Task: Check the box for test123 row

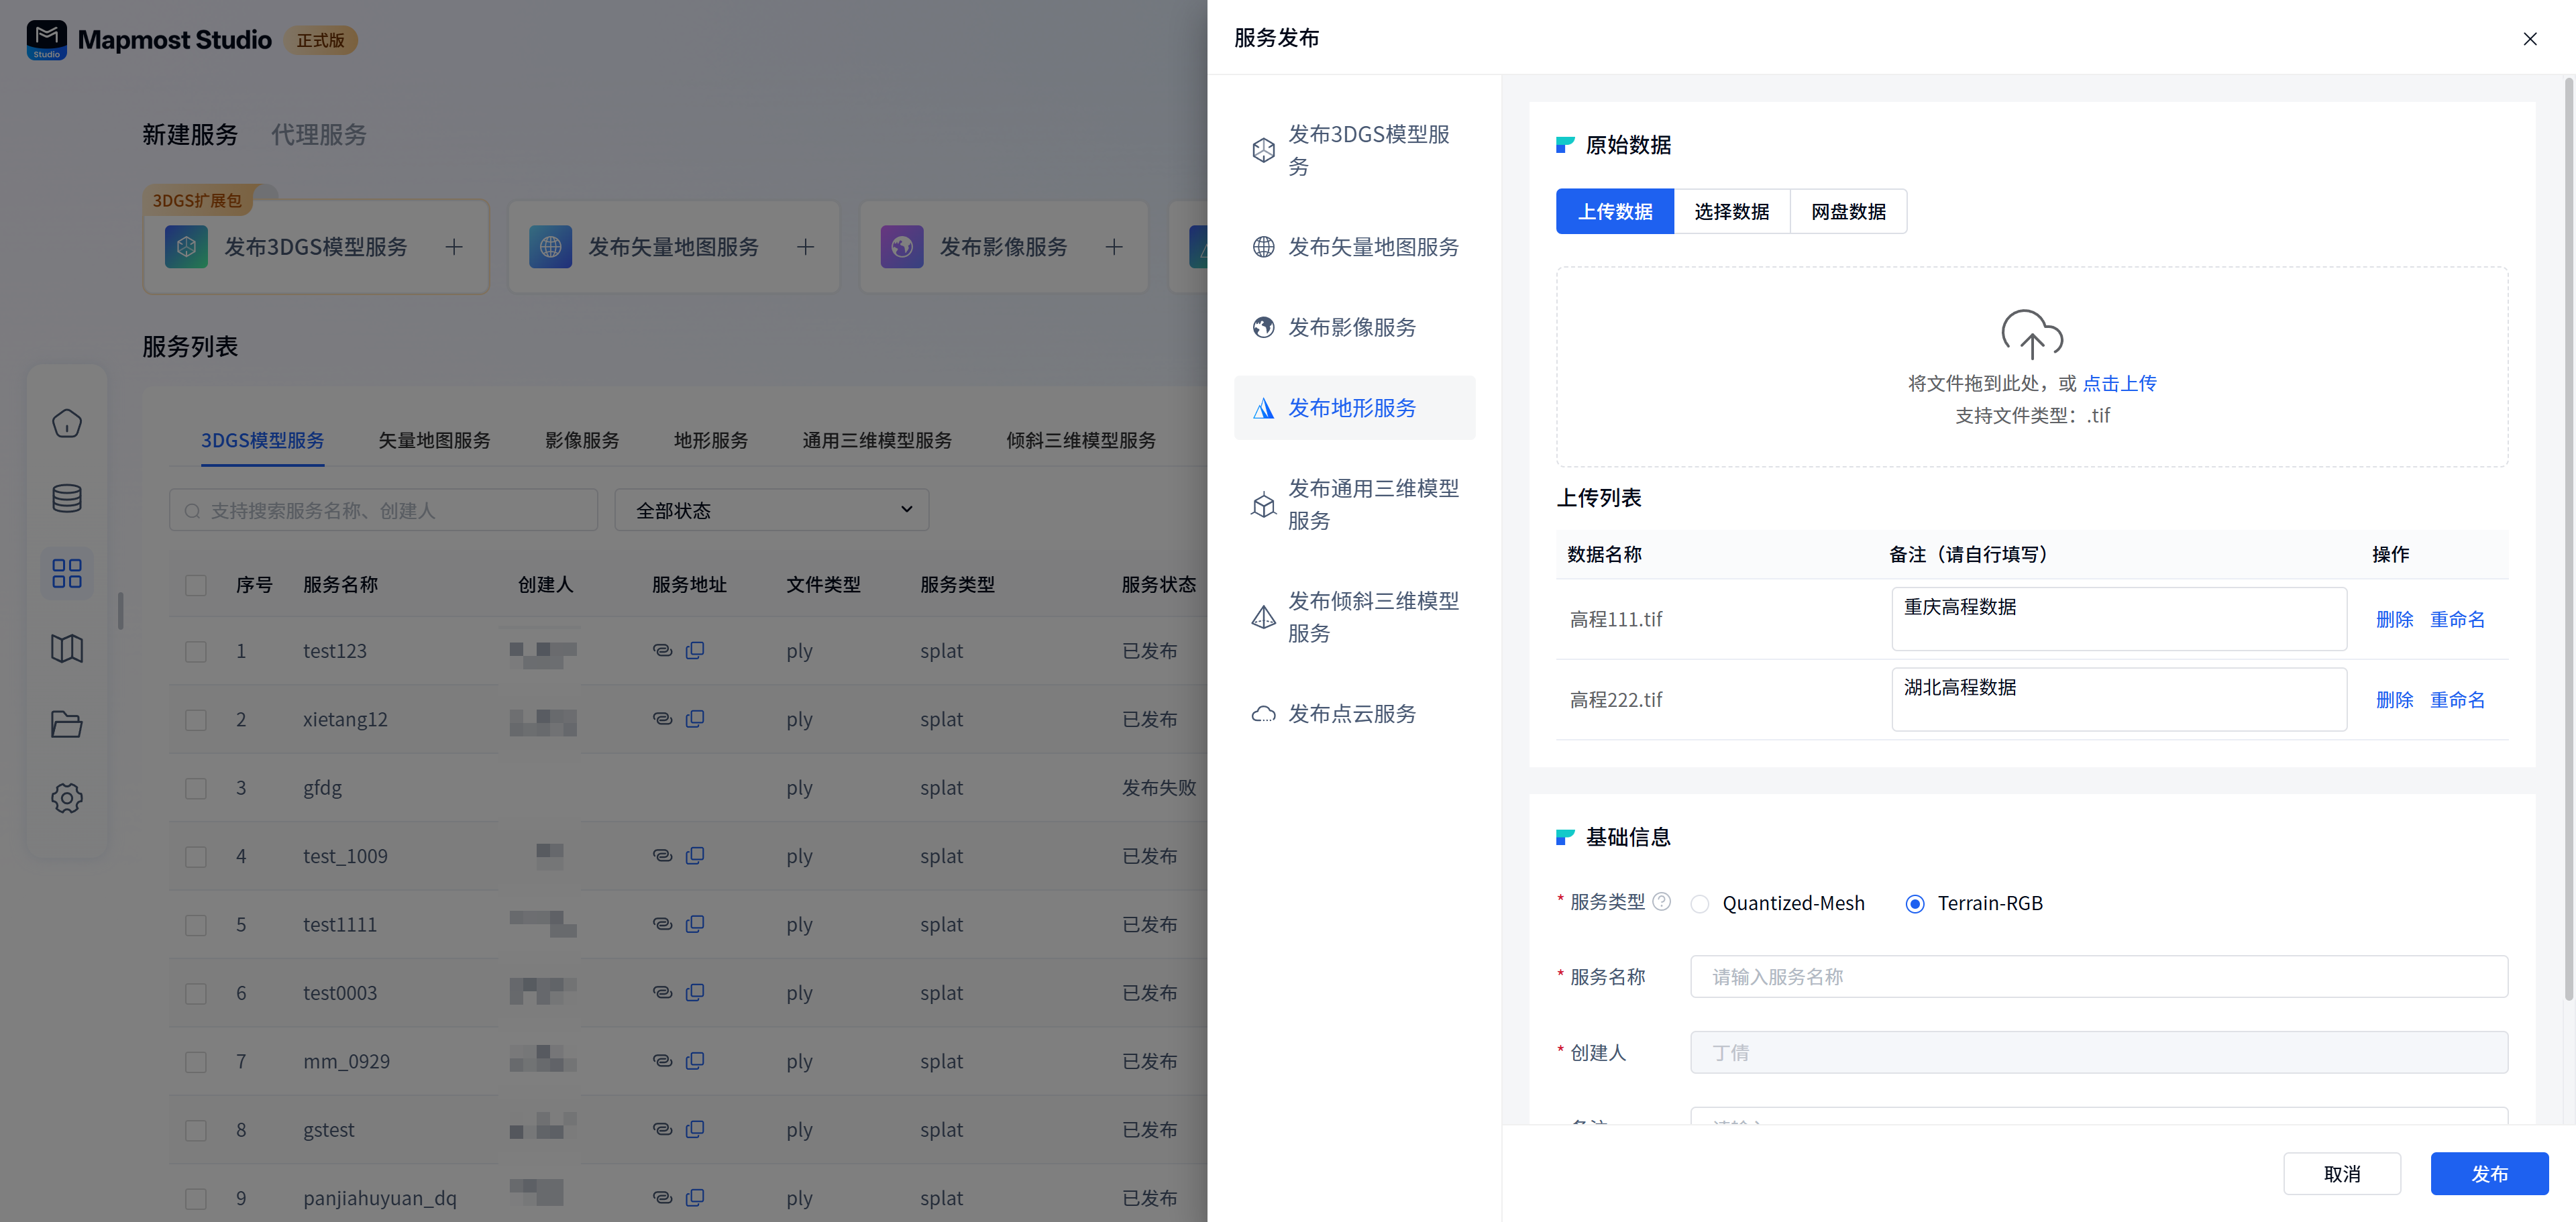Action: [196, 651]
